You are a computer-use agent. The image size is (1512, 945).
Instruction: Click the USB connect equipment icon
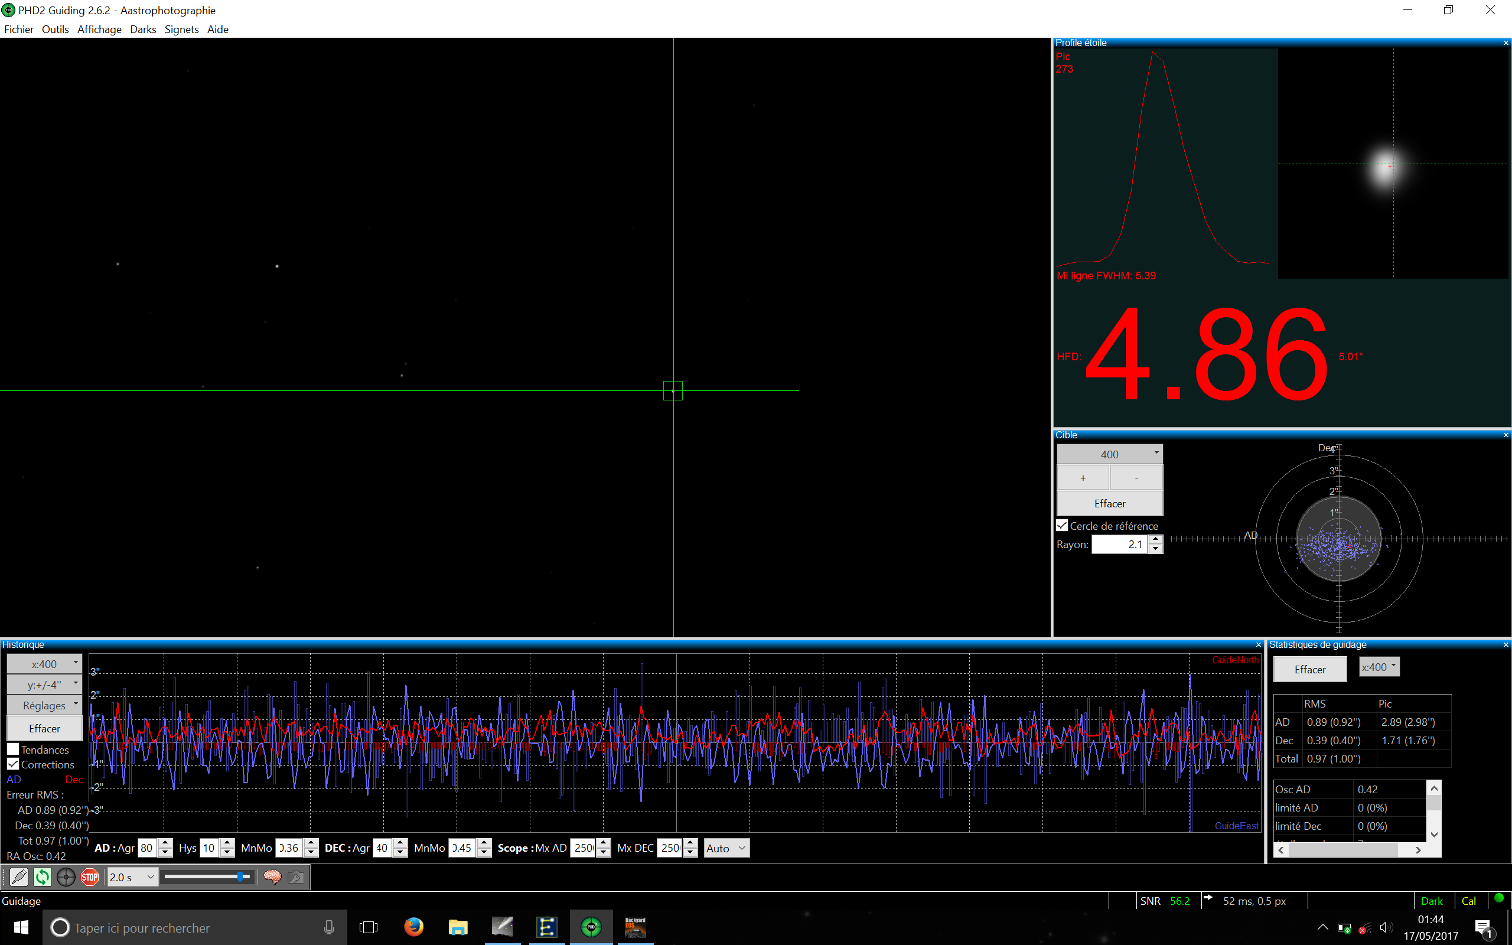pos(19,877)
